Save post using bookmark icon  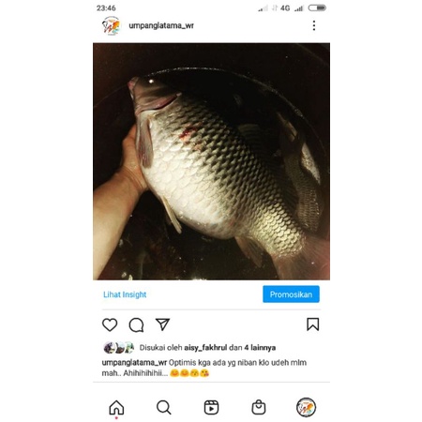coord(312,324)
